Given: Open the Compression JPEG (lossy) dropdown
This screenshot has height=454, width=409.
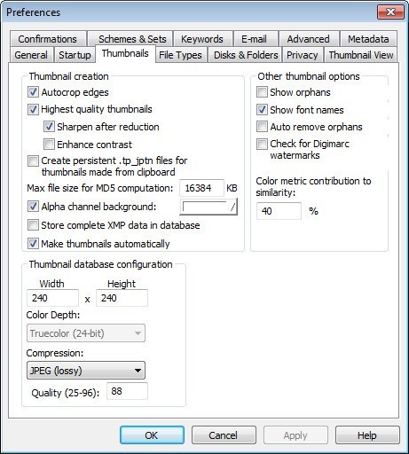Looking at the screenshot, I should [86, 371].
